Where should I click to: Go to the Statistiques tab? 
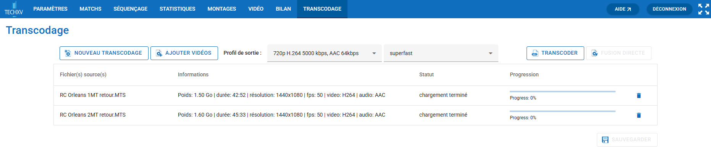[177, 9]
